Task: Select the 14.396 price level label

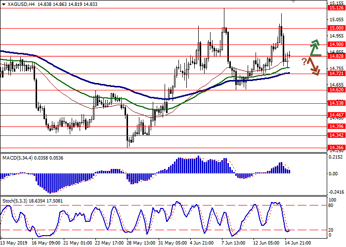Action: 336,126
